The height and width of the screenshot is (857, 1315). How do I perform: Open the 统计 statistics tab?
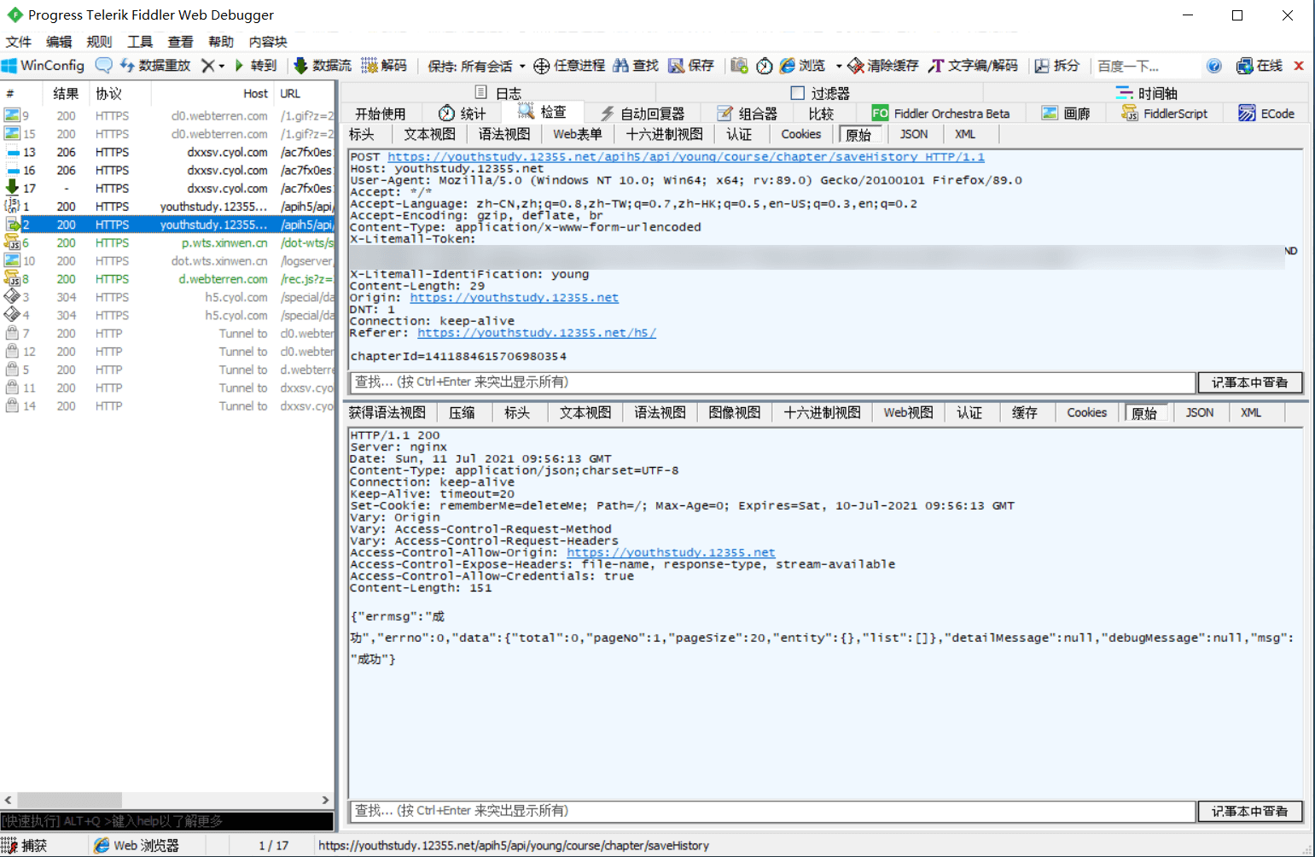pos(462,114)
